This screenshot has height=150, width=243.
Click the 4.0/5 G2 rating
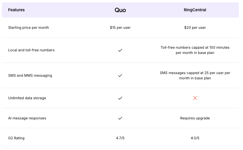pos(195,138)
